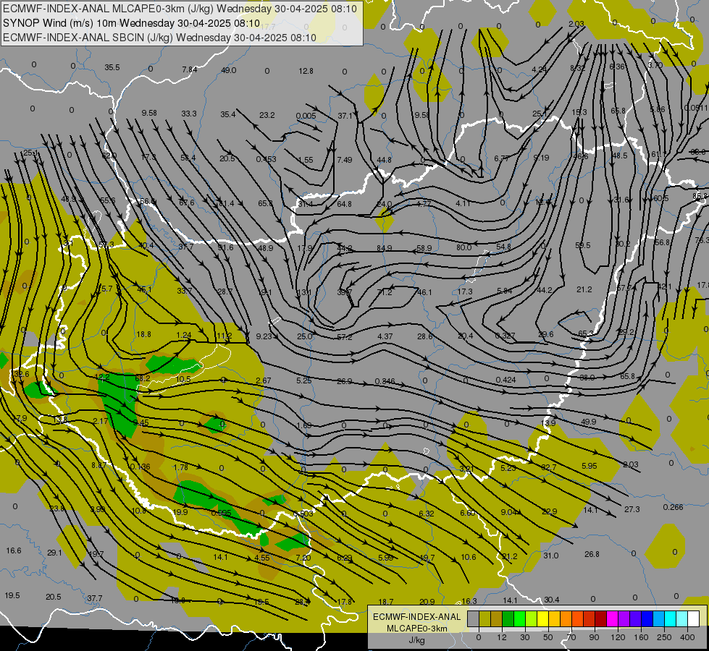709x651 pixels.
Task: Select the 7.20 grid value
Action: coord(303,558)
